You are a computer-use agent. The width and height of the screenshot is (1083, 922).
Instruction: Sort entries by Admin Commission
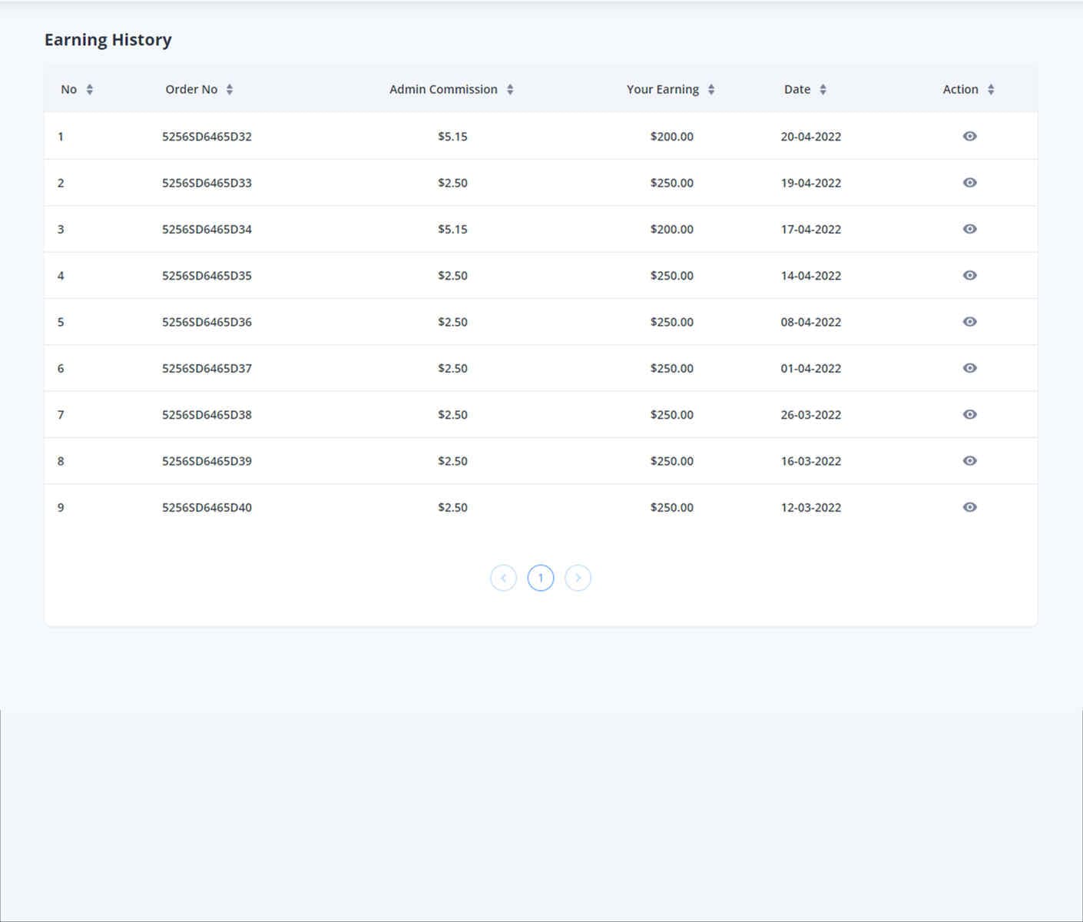tap(510, 89)
